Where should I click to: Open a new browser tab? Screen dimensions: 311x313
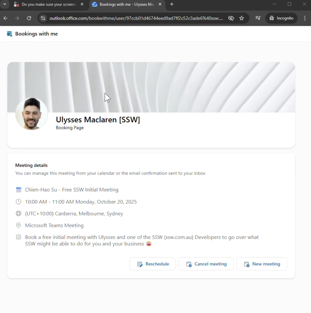pos(172,4)
